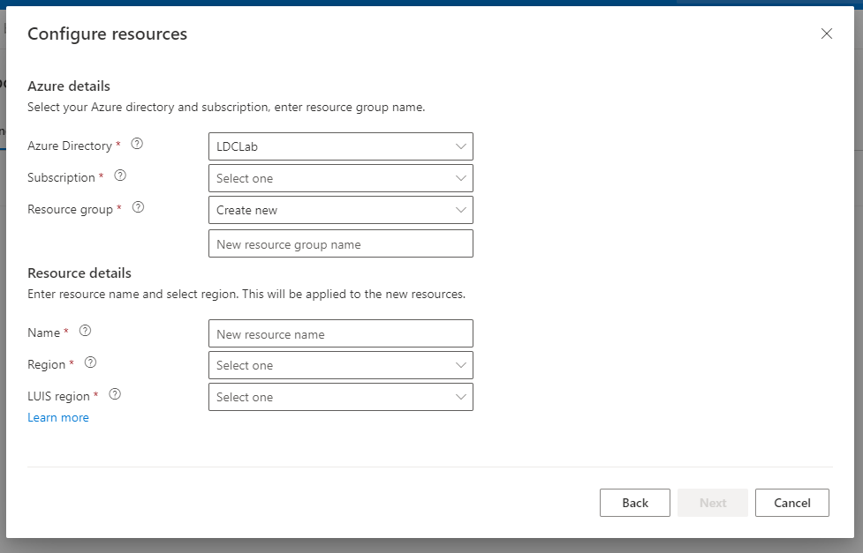Open the Azure Directory help tooltip
863x553 pixels.
[137, 145]
